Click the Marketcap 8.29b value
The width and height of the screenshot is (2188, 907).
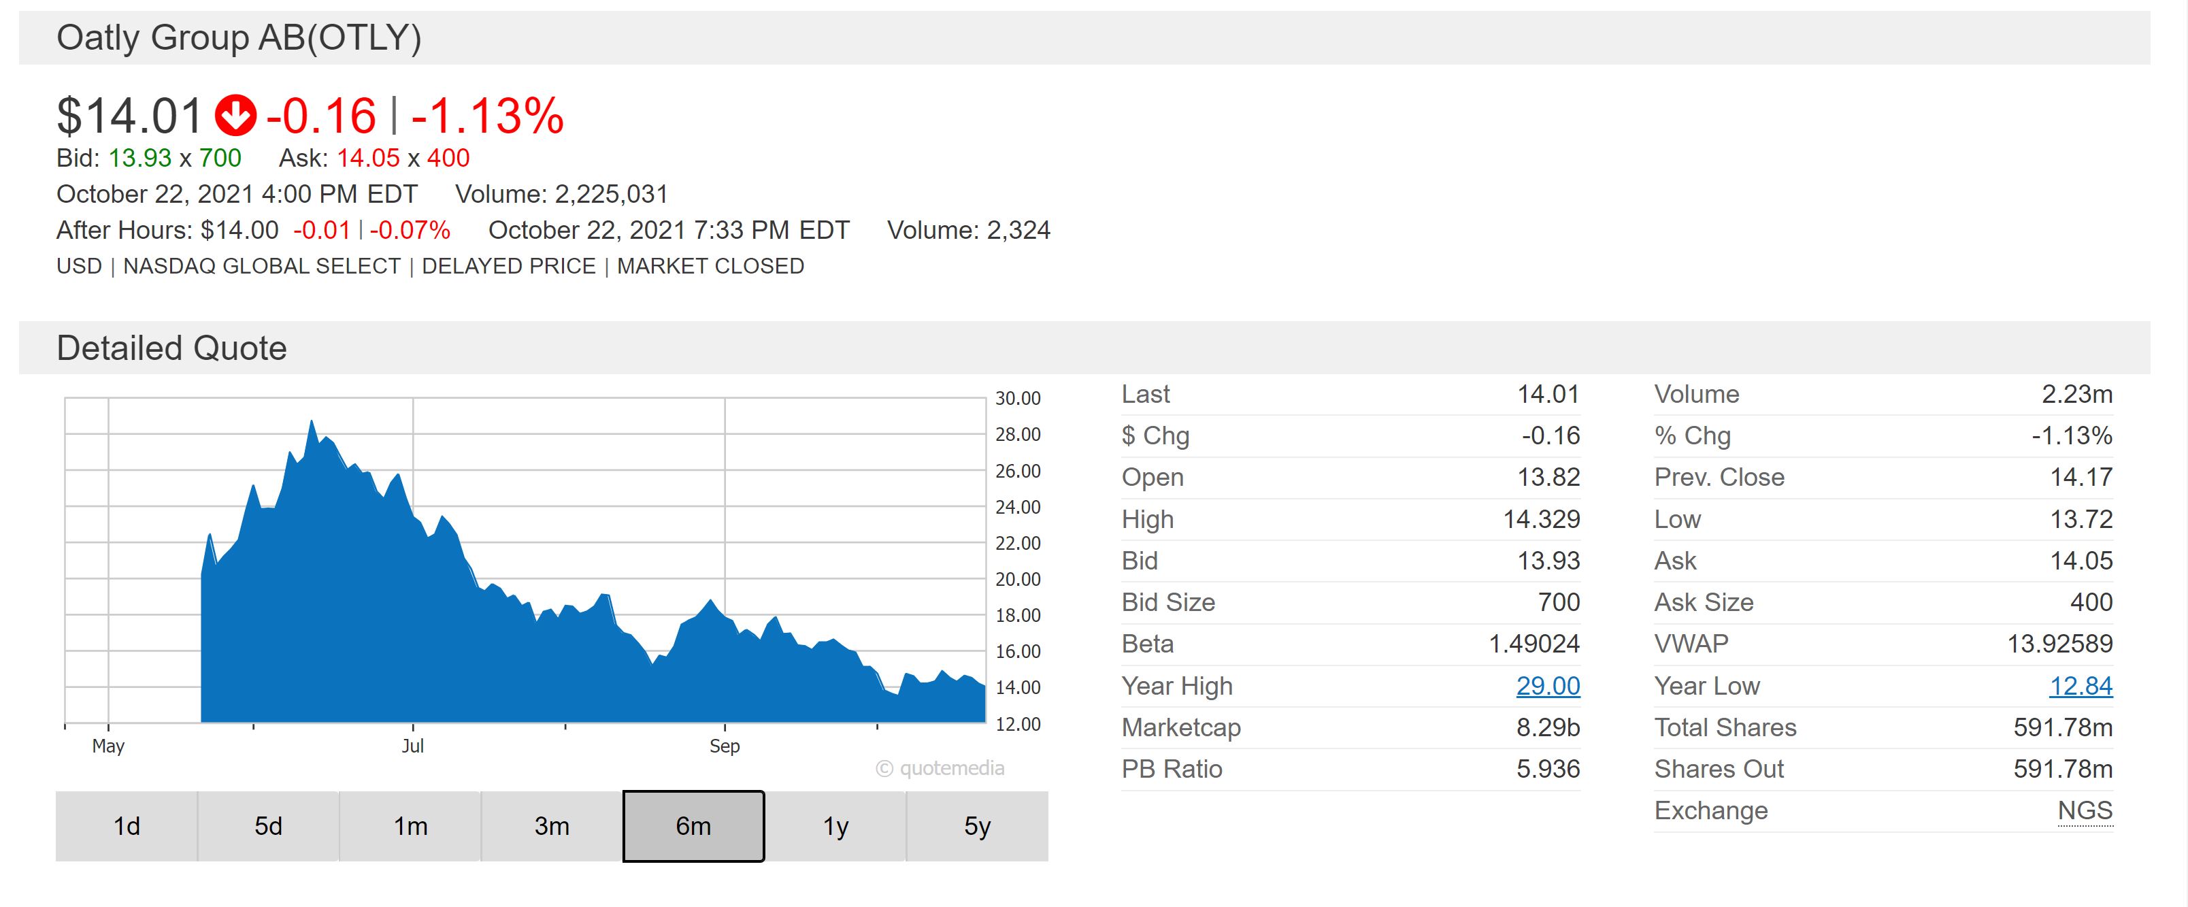click(1548, 727)
